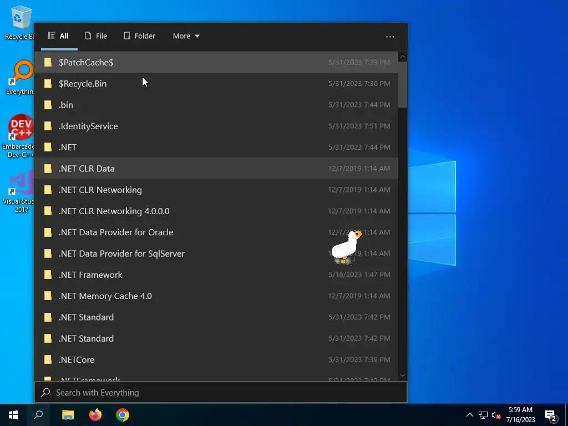Open the network status tray icon

pos(483,415)
